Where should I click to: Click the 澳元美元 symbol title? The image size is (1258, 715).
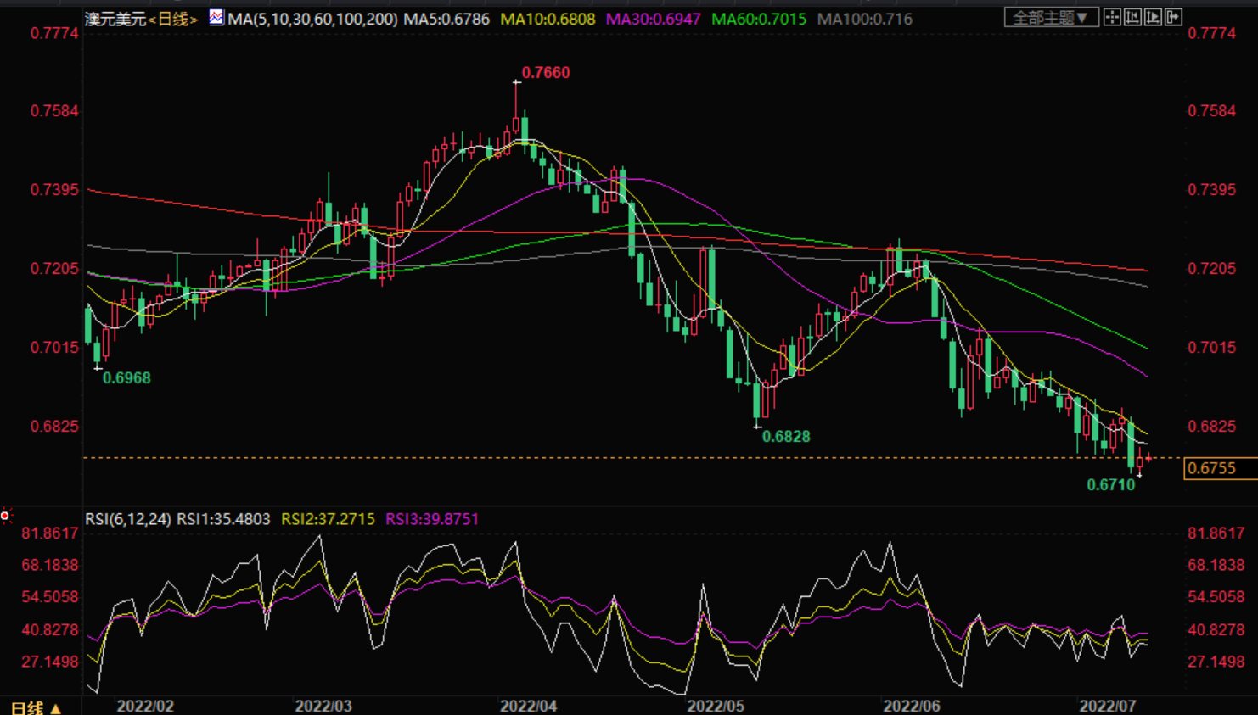[x=115, y=19]
